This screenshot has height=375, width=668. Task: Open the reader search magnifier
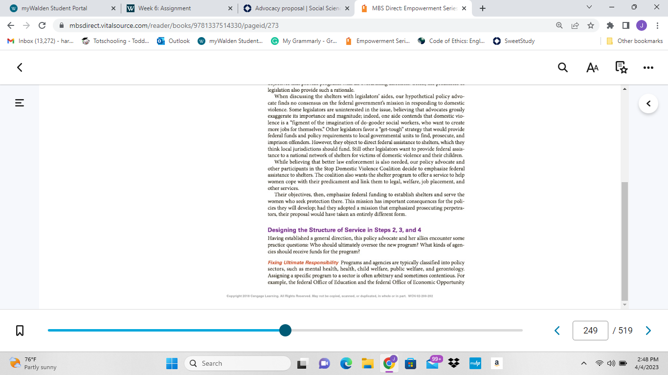tap(563, 67)
